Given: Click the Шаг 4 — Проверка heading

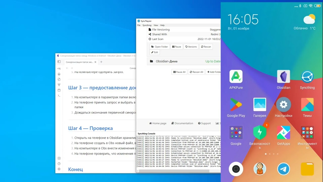Looking at the screenshot, I should click(x=90, y=128).
